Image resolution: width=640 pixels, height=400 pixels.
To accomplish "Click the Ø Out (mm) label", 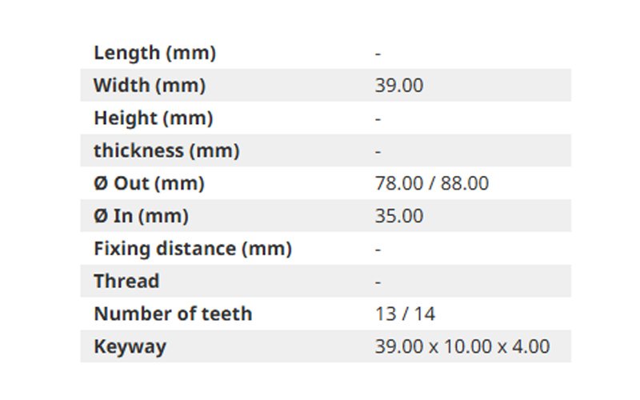I will pyautogui.click(x=149, y=183).
